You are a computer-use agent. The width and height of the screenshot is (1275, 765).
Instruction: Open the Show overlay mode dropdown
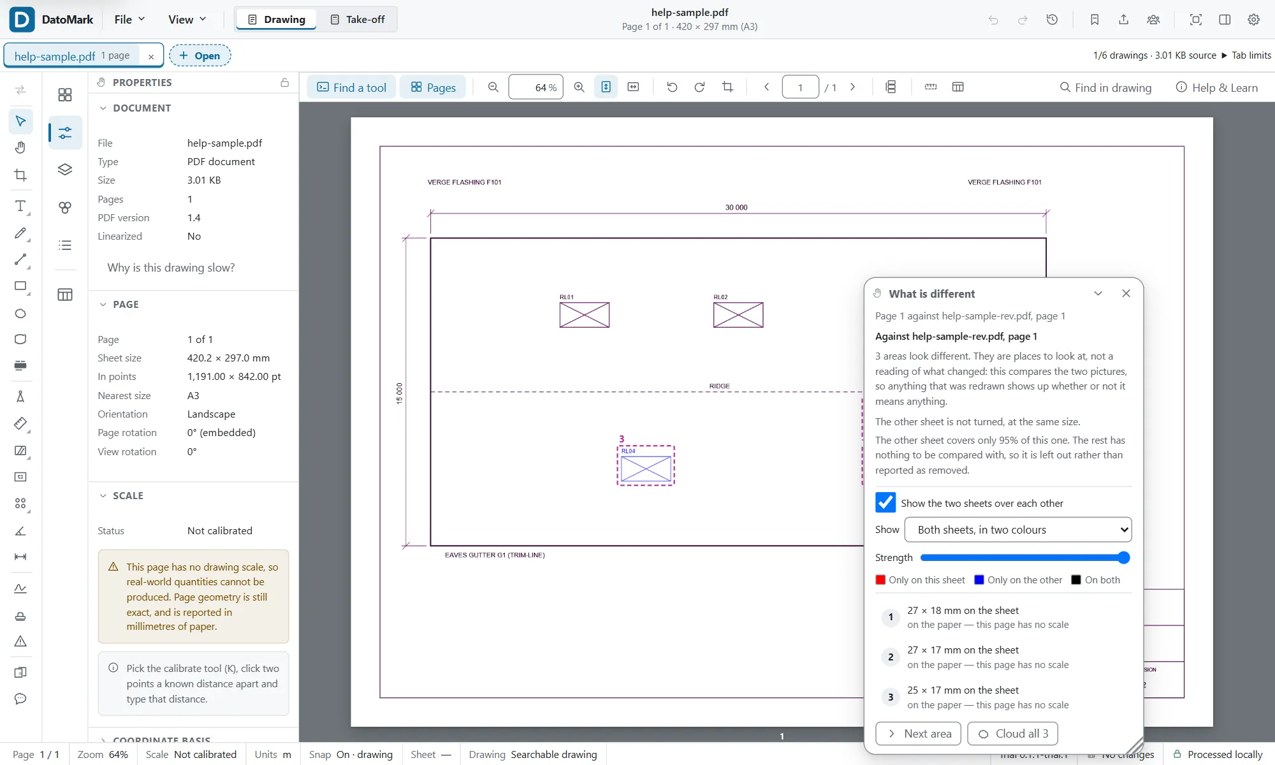(x=1018, y=530)
